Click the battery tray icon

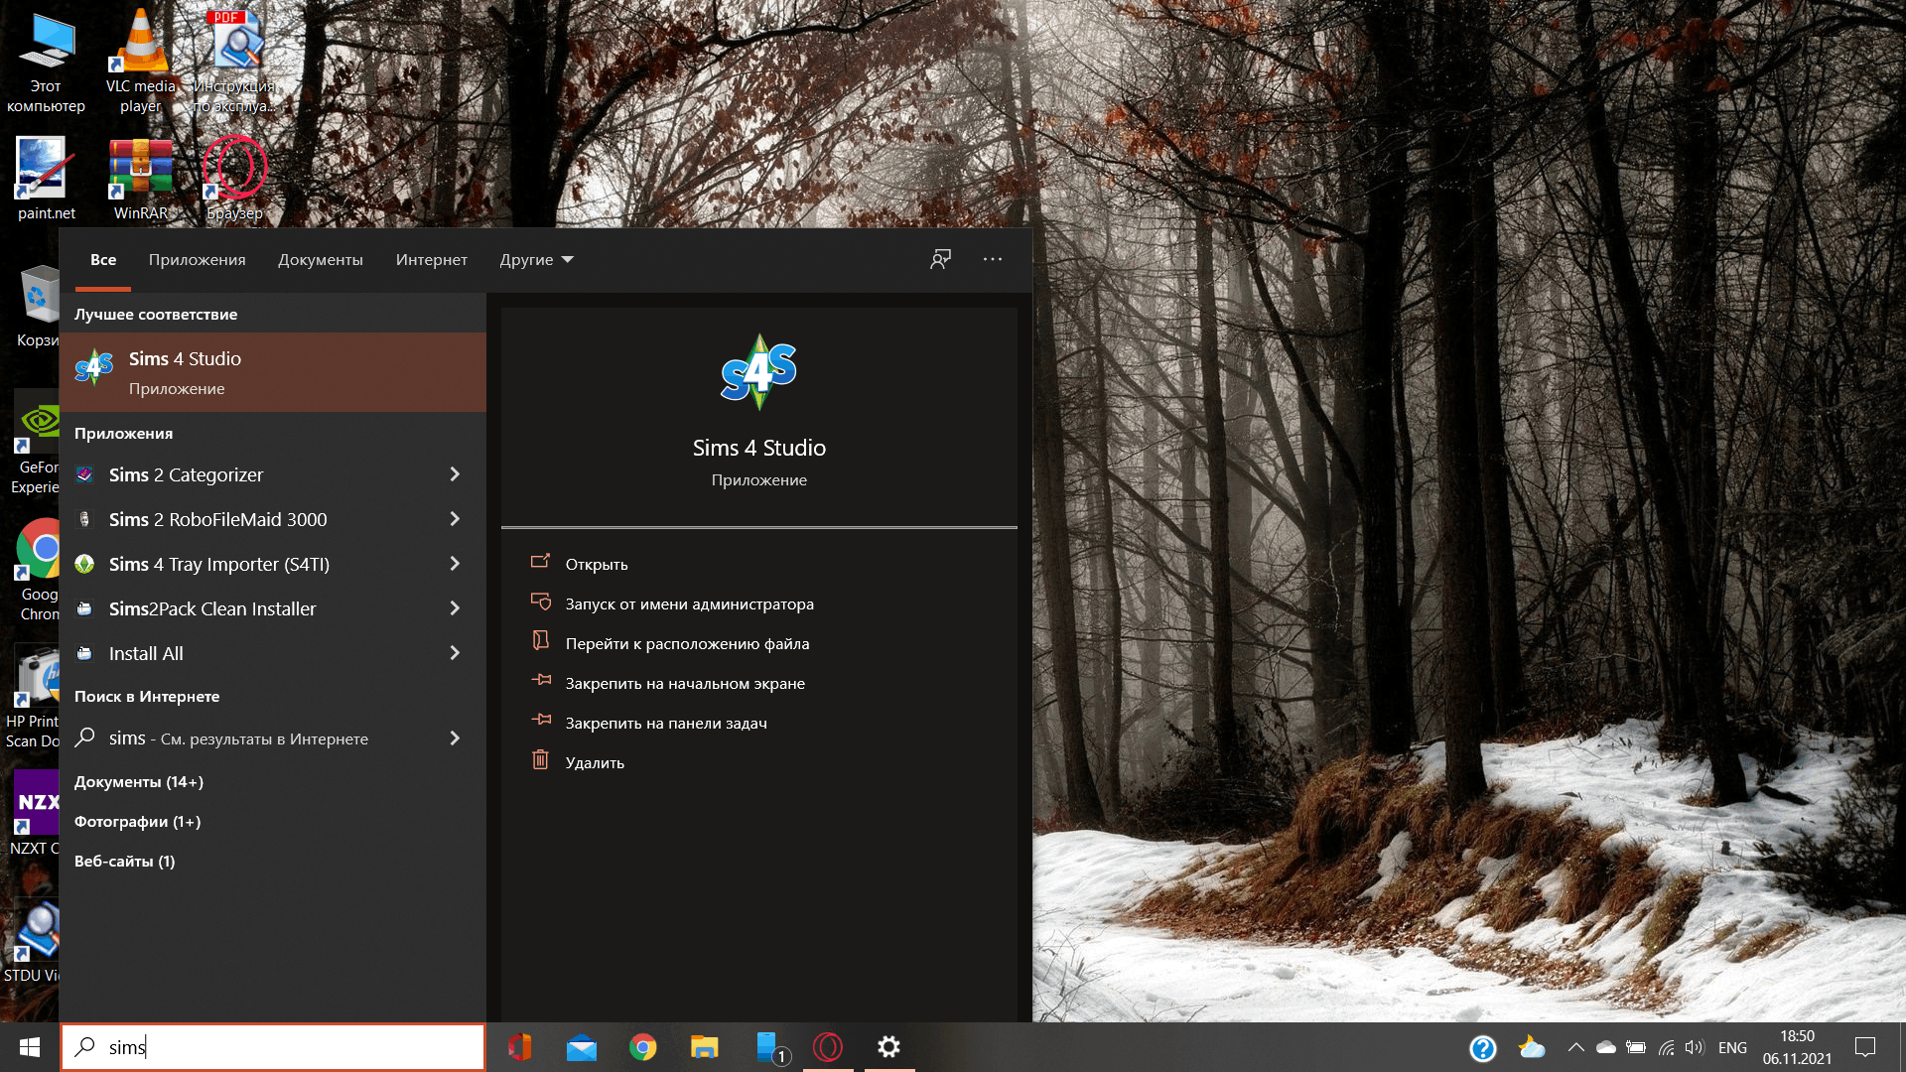(x=1636, y=1047)
